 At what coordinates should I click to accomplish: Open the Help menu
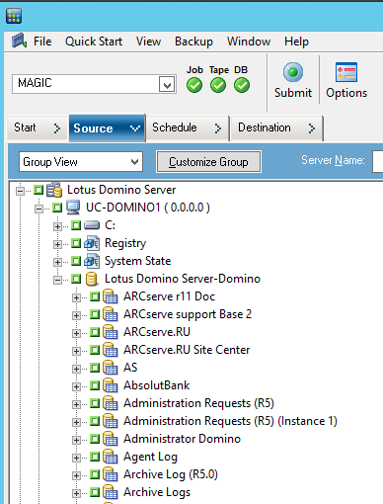296,42
